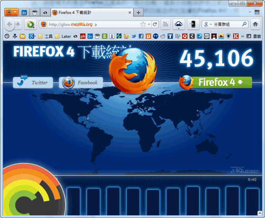Click the SQLstream powered-by link
265x218 pixels.
coord(245,170)
